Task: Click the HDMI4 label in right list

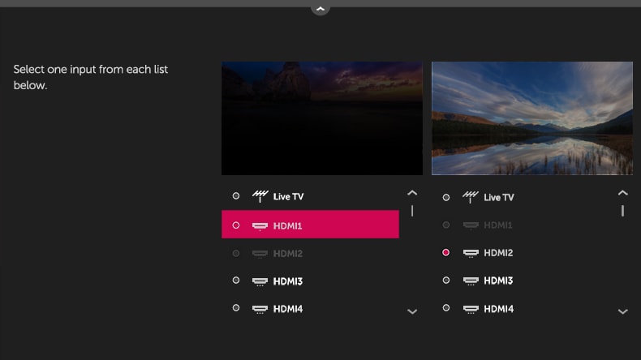Action: [x=499, y=309]
